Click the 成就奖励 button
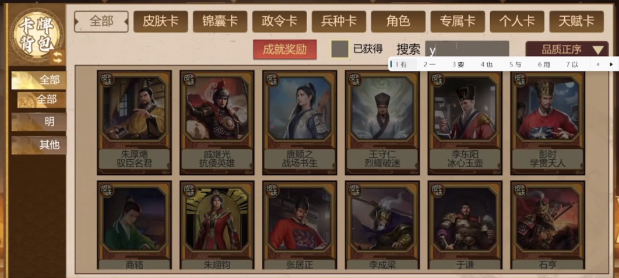 pyautogui.click(x=284, y=50)
